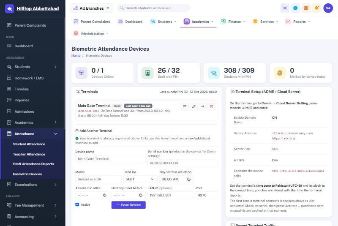The height and width of the screenshot is (226, 338).
Task: Open the SA user avatar menu
Action: coord(328,8)
